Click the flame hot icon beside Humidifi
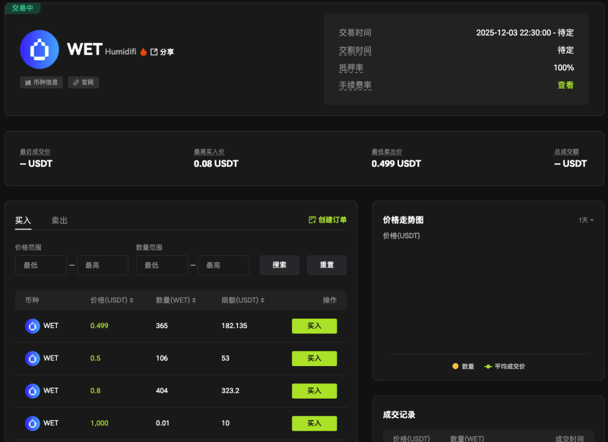608x442 pixels. tap(143, 52)
